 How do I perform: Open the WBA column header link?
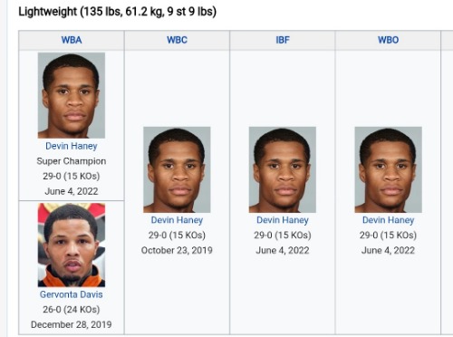click(x=72, y=40)
